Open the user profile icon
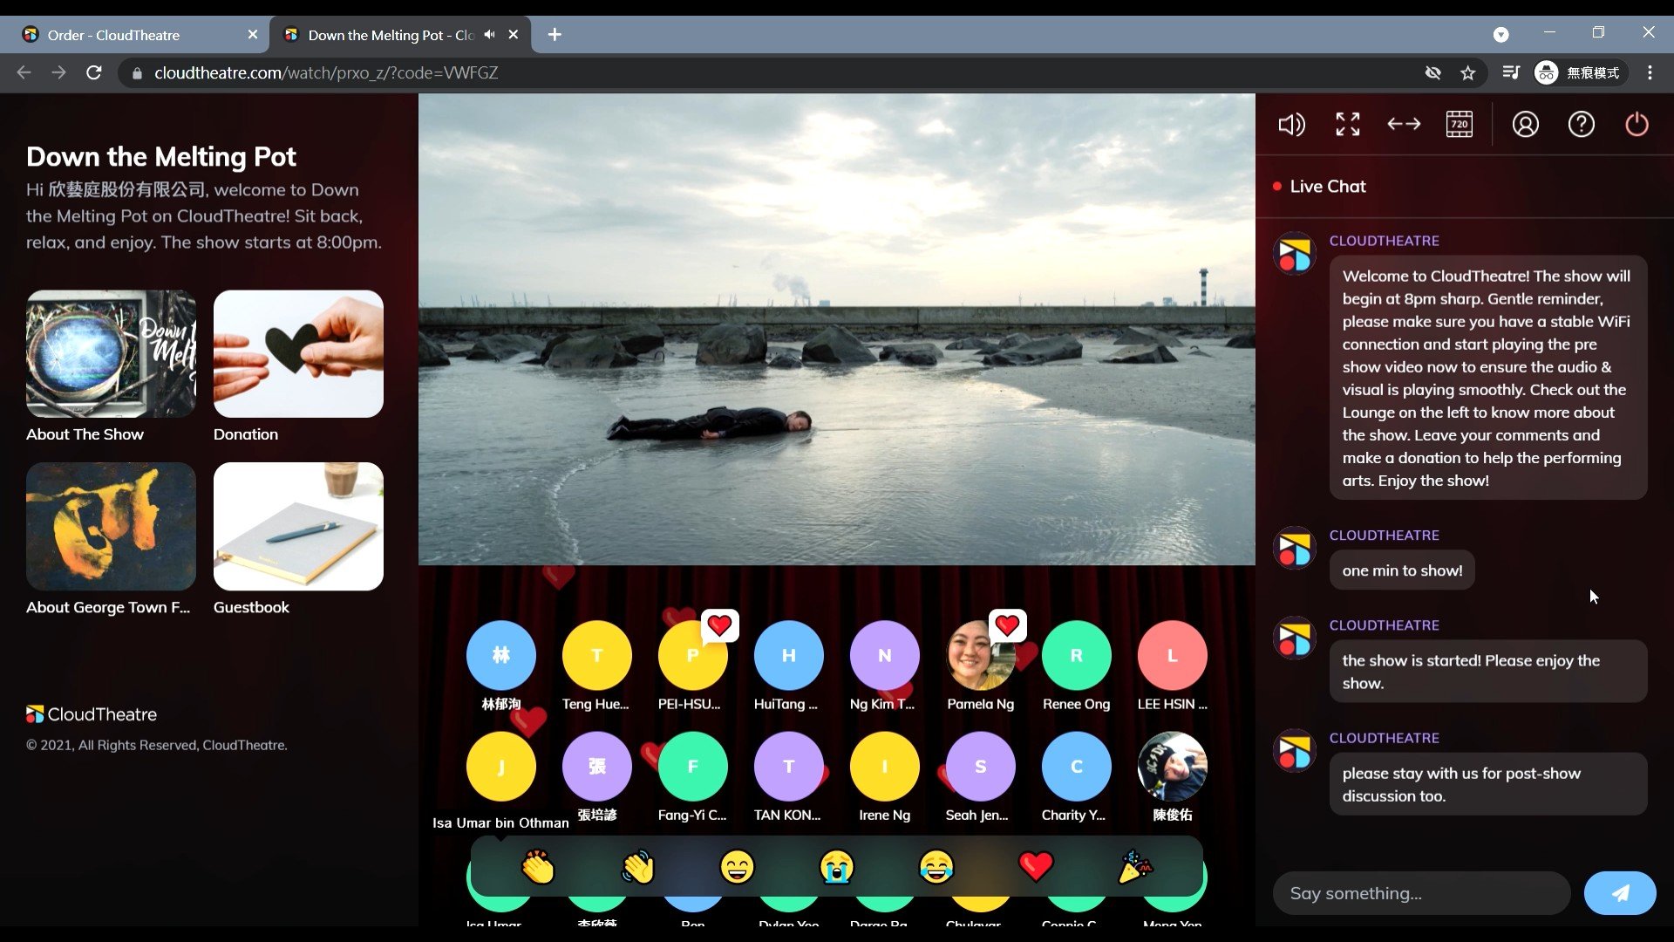The image size is (1674, 942). pos(1525,125)
